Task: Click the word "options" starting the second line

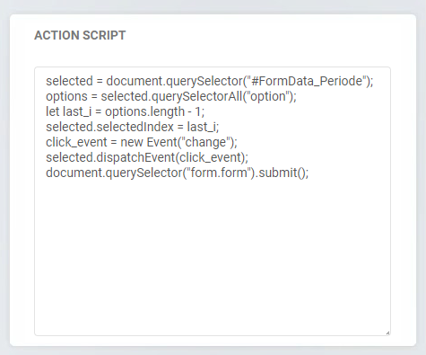Action: tap(66, 96)
